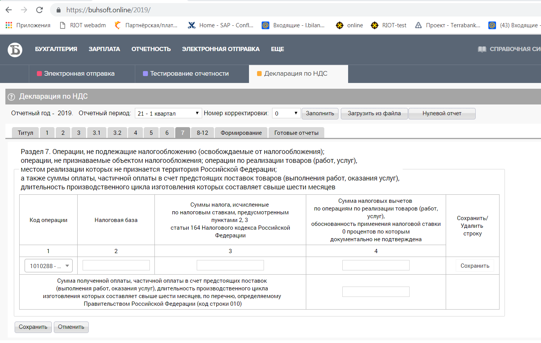The width and height of the screenshot is (541, 343).
Task: Open section tab 3.2
Action: point(117,133)
